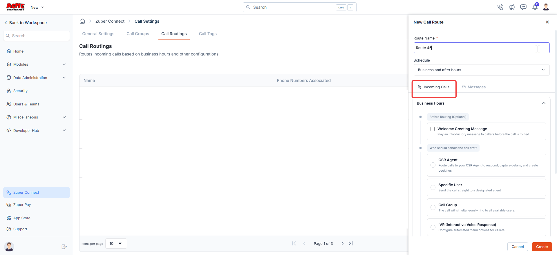This screenshot has height=255, width=557.
Task: Click the top global Search field
Action: 299,7
